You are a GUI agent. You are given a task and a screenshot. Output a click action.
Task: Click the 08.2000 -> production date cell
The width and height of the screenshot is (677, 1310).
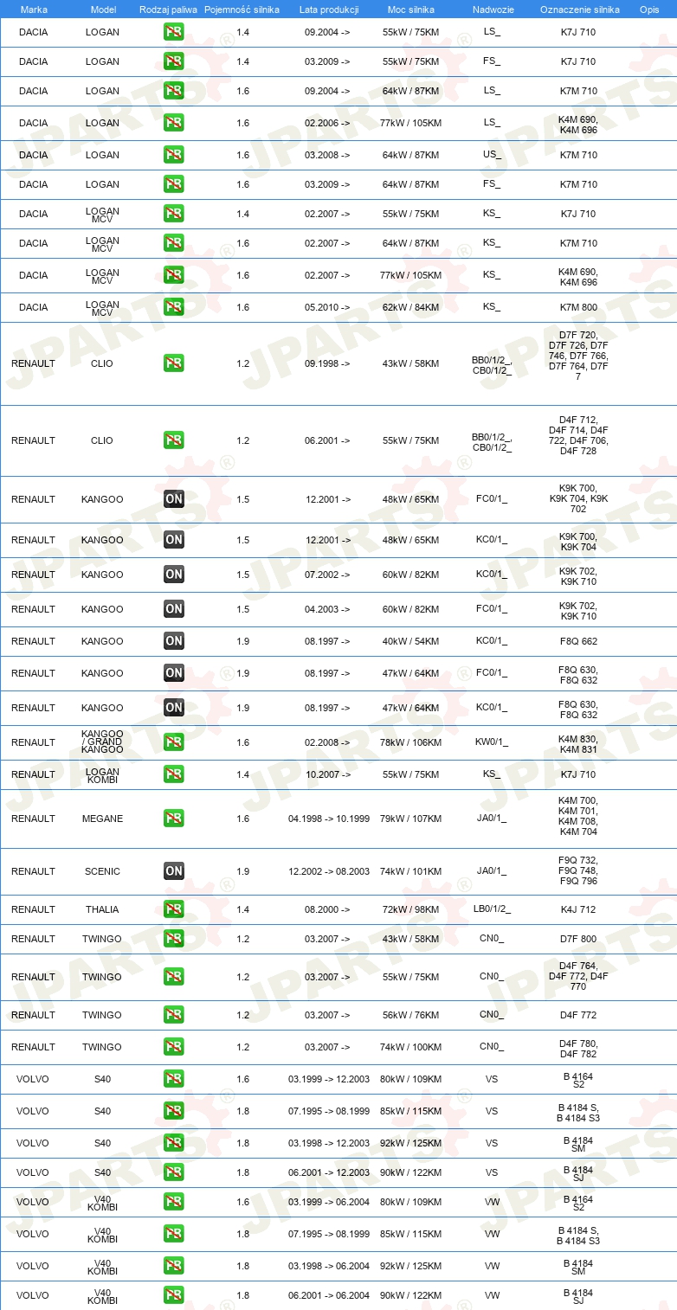click(x=327, y=909)
